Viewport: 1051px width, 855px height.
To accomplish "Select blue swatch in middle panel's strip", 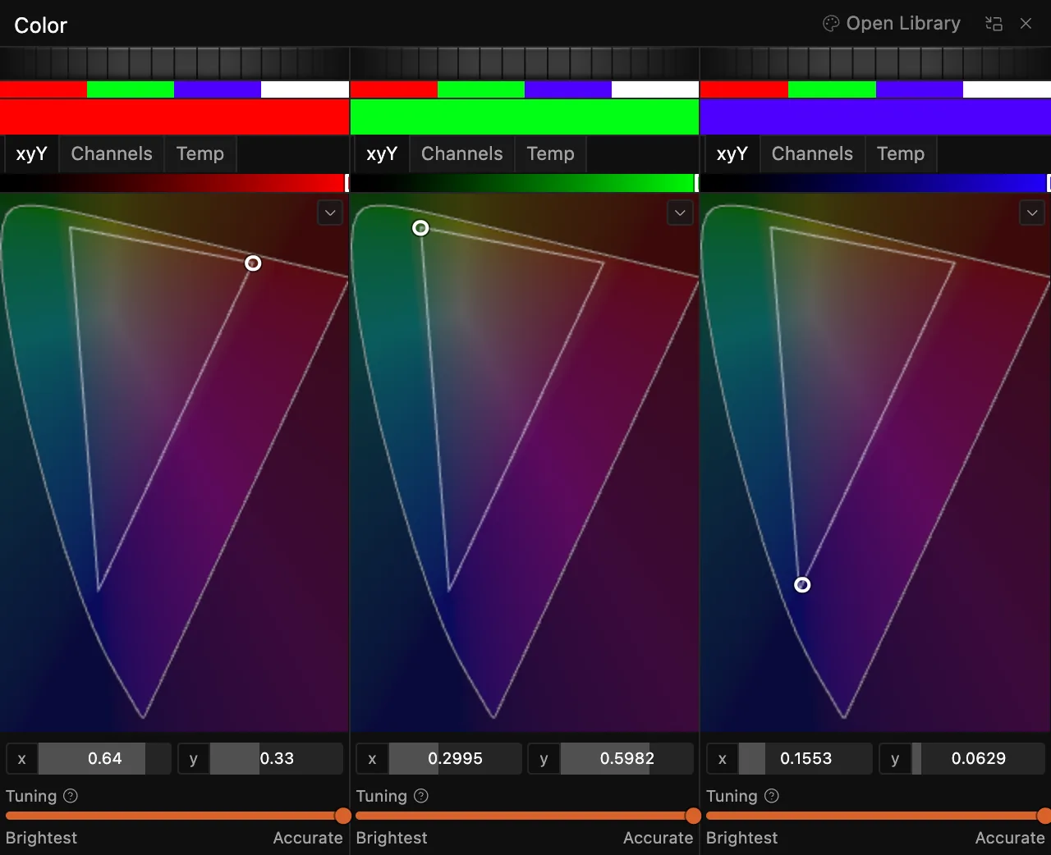I will click(568, 89).
